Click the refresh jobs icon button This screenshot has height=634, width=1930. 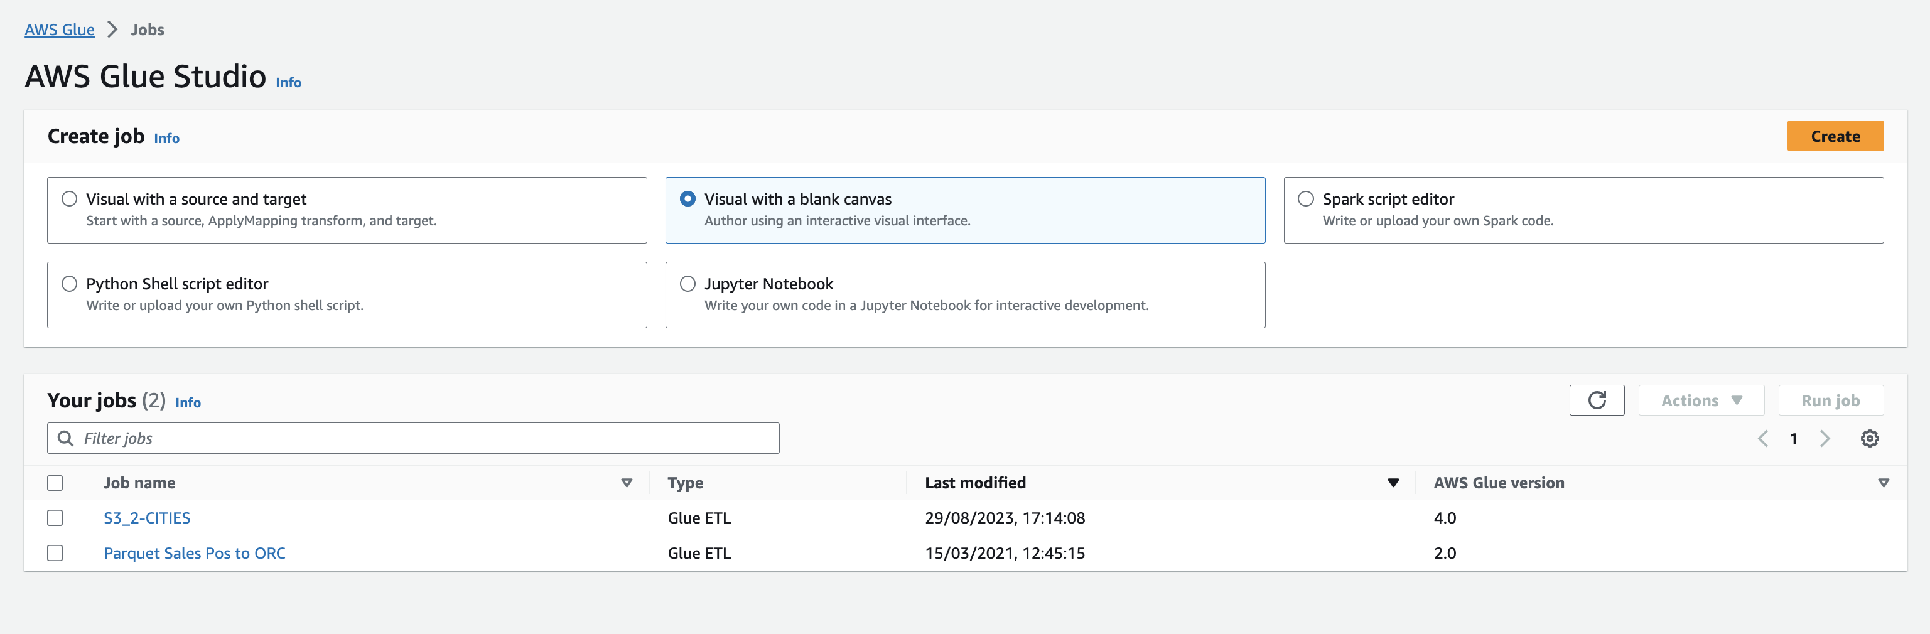pyautogui.click(x=1597, y=400)
